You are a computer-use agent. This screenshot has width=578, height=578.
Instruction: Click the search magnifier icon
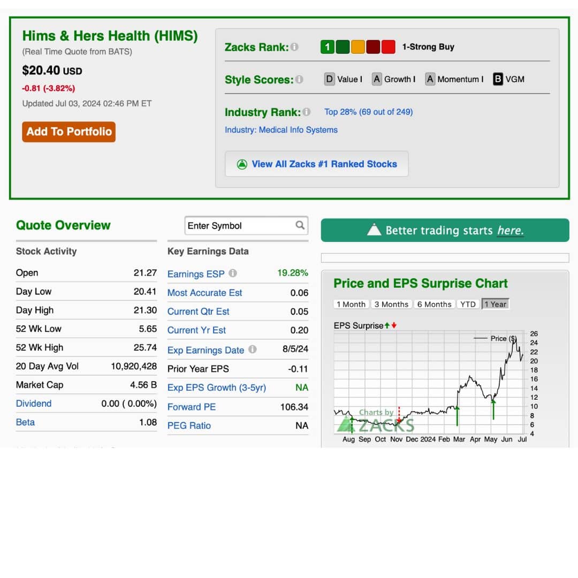pos(300,225)
